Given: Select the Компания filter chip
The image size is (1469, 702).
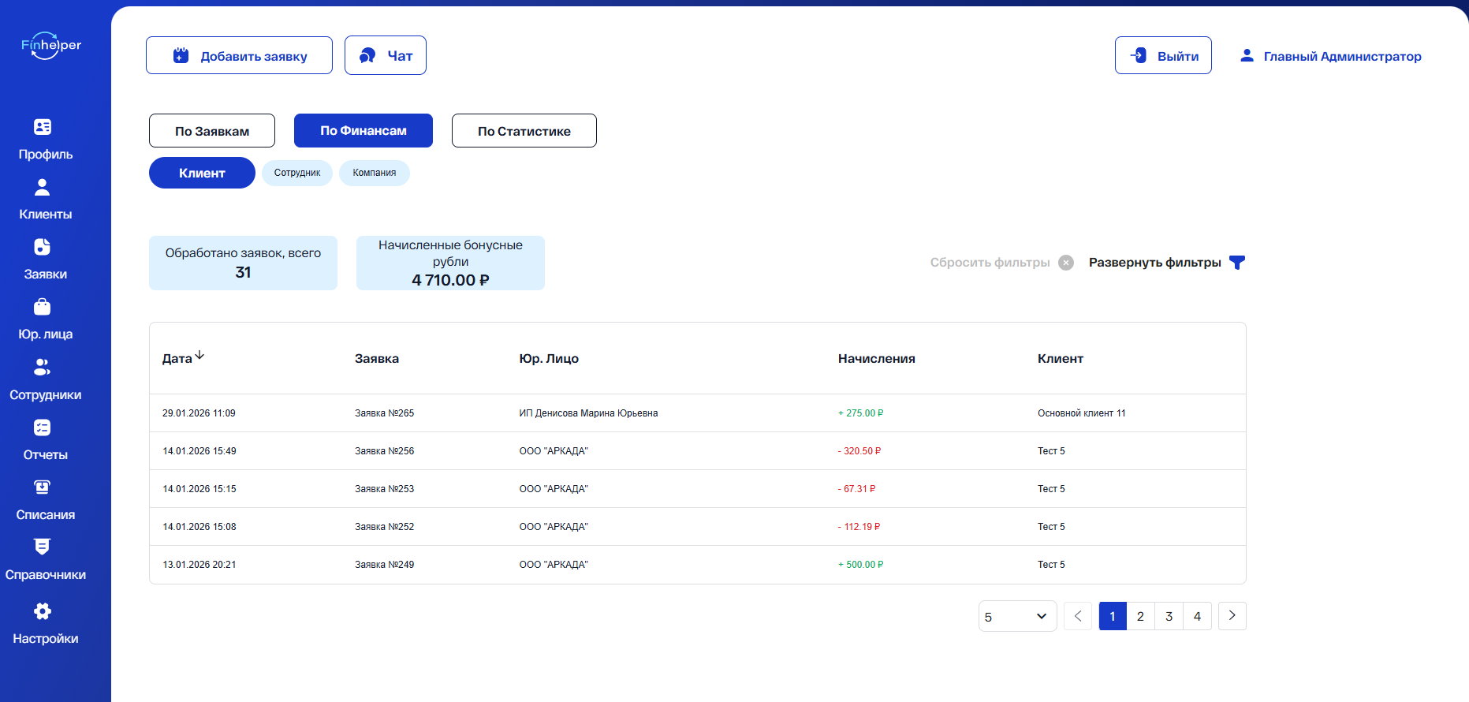Looking at the screenshot, I should 375,173.
